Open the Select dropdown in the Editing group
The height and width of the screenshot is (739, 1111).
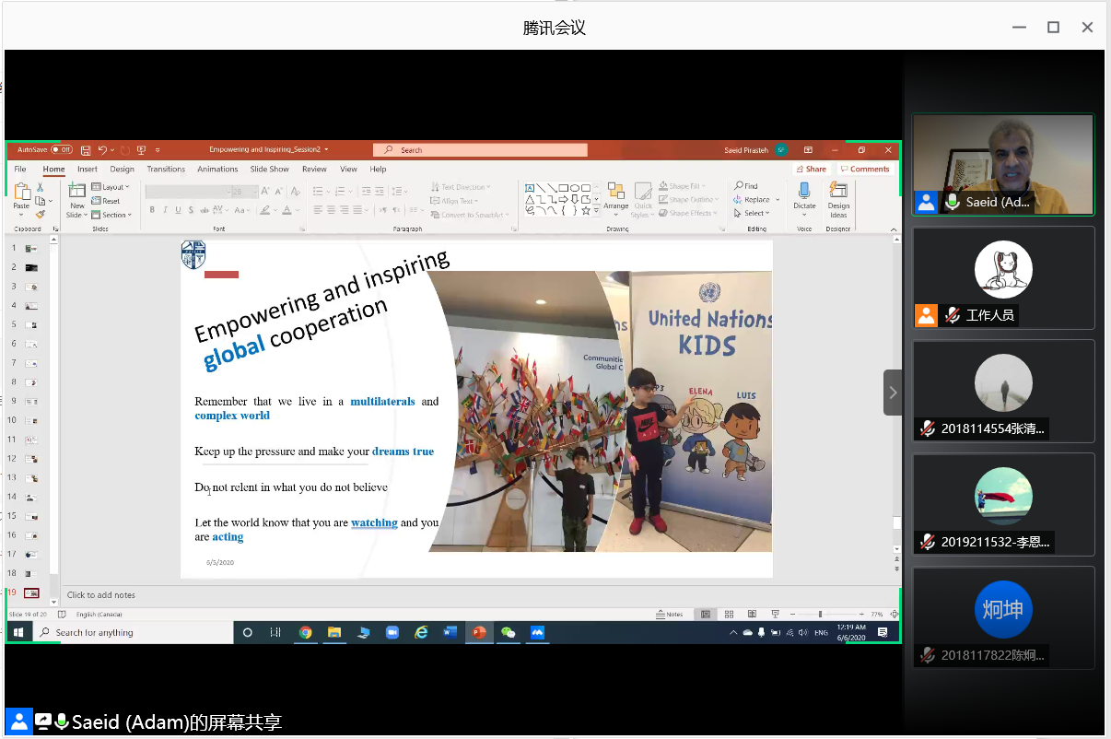755,213
